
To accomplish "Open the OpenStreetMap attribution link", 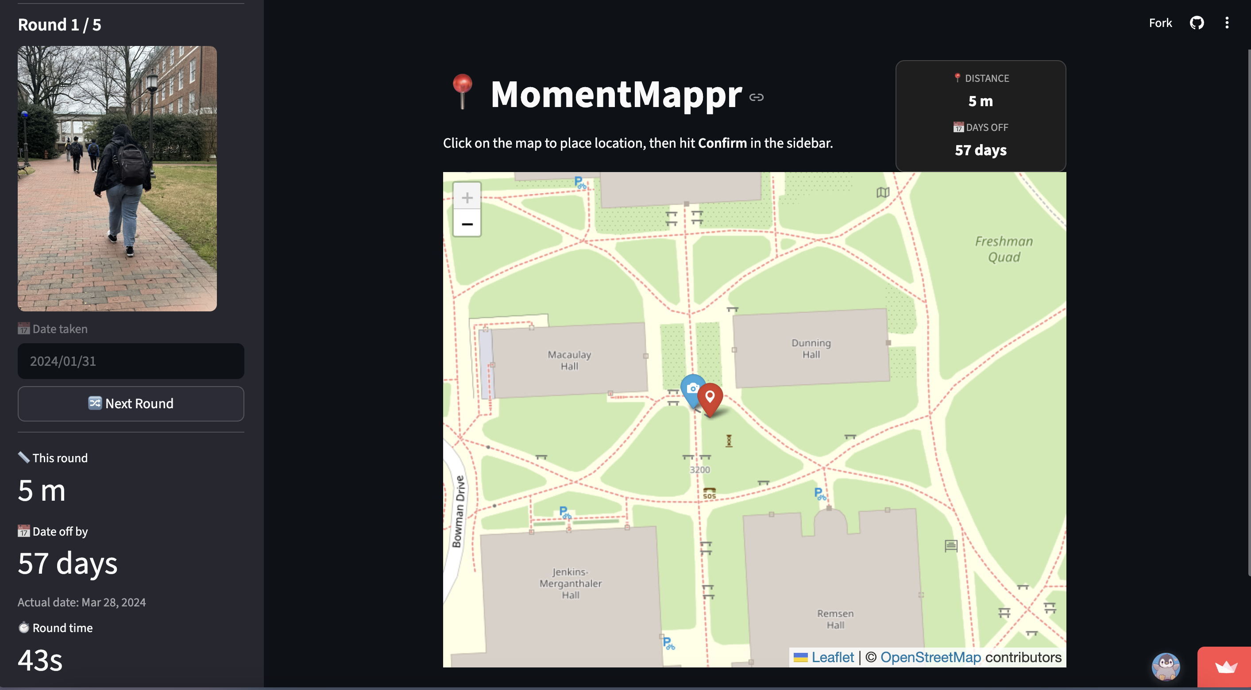I will pyautogui.click(x=931, y=657).
